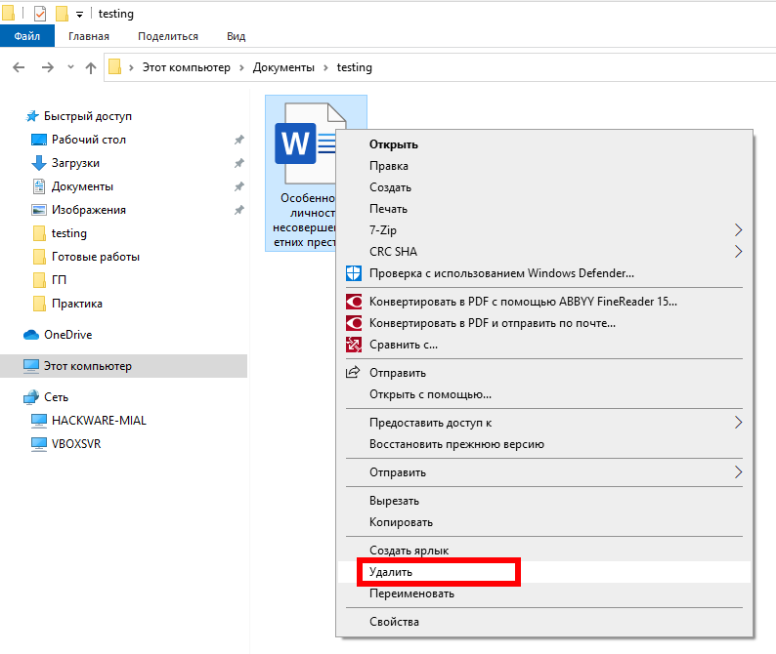Open the Практика folder in the sidebar

coord(76,304)
